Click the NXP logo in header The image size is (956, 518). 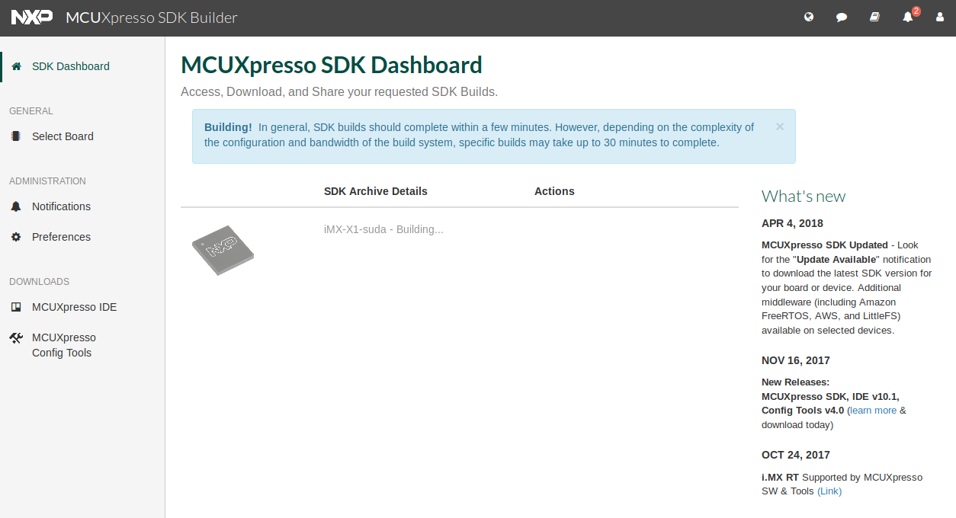32,17
